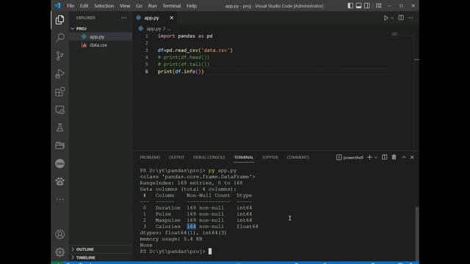Viewport: 470px width, 264px height.
Task: Open Explorer views and more actions ellipsis
Action: tap(124, 18)
